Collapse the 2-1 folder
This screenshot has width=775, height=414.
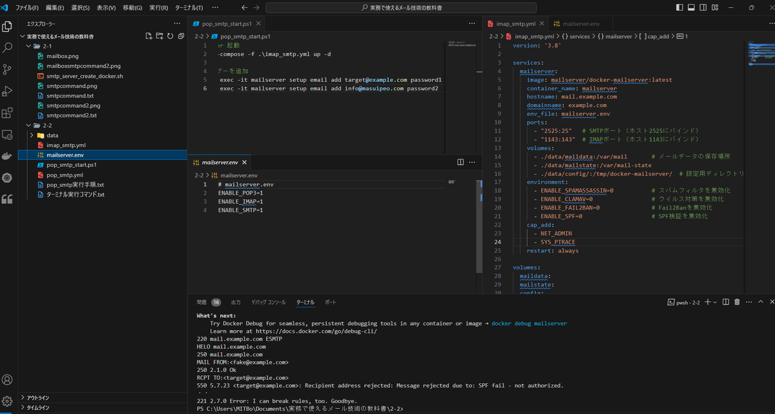pyautogui.click(x=28, y=46)
